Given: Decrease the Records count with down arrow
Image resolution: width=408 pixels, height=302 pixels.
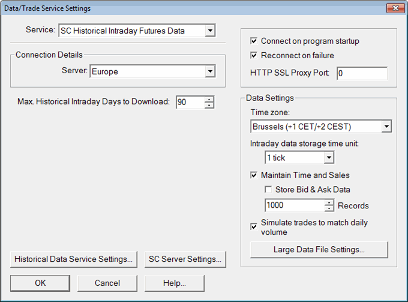Looking at the screenshot, I should (329, 208).
